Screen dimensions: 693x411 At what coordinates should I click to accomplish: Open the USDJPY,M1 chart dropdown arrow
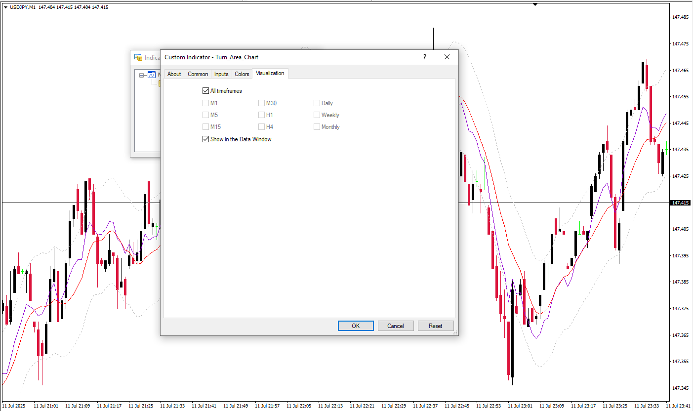coord(5,7)
